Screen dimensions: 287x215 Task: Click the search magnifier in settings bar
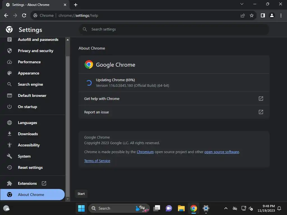(x=85, y=29)
